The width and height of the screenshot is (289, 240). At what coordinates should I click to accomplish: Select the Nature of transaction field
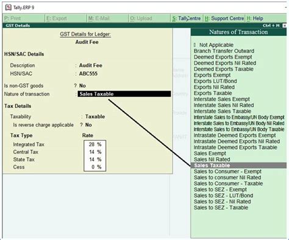[124, 94]
